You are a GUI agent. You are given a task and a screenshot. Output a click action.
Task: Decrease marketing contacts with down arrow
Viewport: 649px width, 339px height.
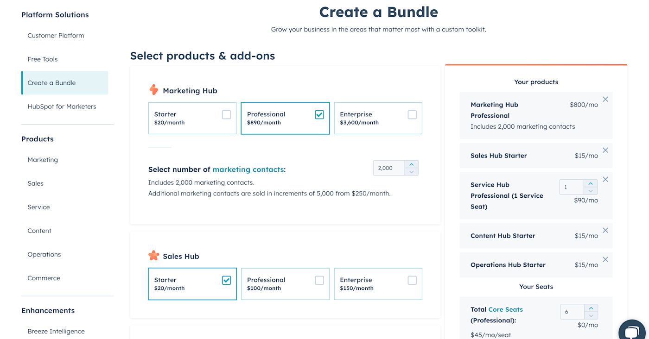click(x=411, y=172)
